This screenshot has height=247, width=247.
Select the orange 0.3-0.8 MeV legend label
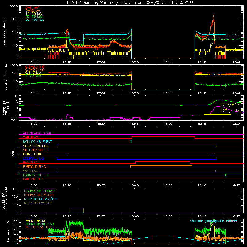[x=35, y=69]
